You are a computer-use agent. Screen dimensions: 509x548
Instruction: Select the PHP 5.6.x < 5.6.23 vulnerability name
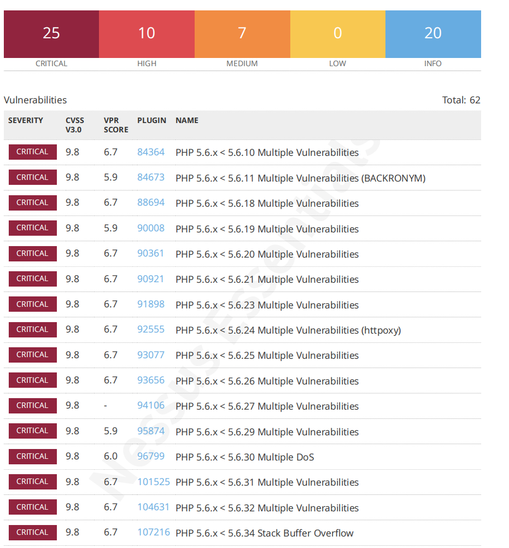click(x=267, y=305)
